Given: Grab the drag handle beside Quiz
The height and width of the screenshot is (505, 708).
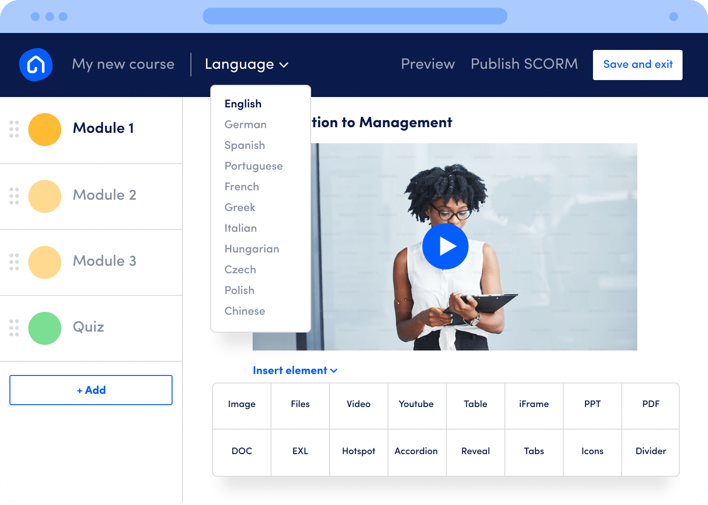Looking at the screenshot, I should pyautogui.click(x=14, y=328).
